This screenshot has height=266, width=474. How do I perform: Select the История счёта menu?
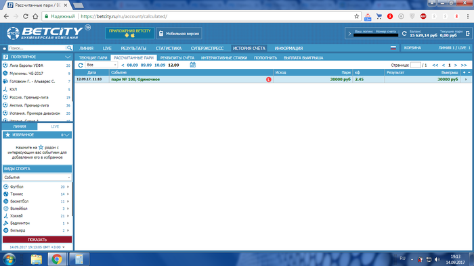(x=249, y=48)
